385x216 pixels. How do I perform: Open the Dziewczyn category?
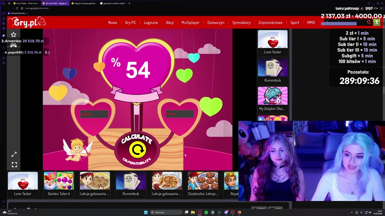pos(216,22)
